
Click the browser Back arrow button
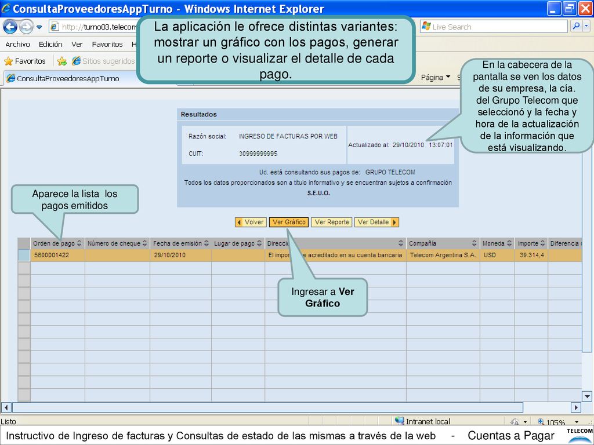coord(10,27)
